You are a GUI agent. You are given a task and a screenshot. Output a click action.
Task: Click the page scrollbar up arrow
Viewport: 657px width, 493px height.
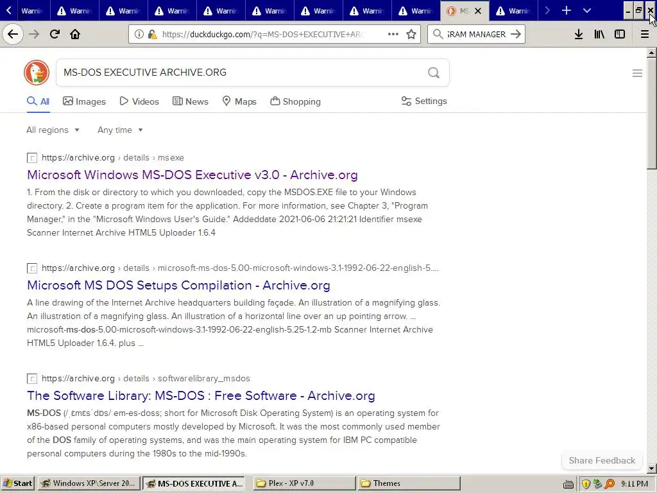click(651, 53)
